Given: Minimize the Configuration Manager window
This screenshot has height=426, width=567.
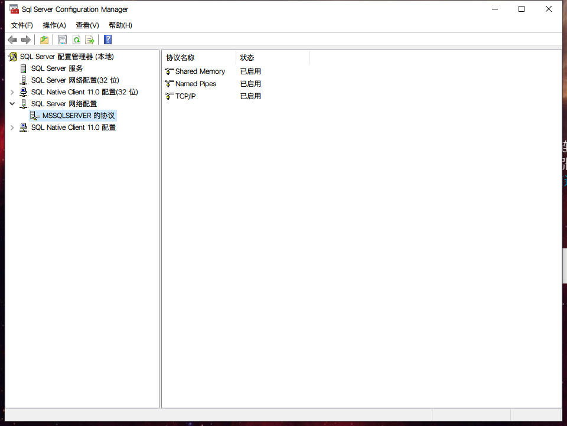Looking at the screenshot, I should coord(495,9).
